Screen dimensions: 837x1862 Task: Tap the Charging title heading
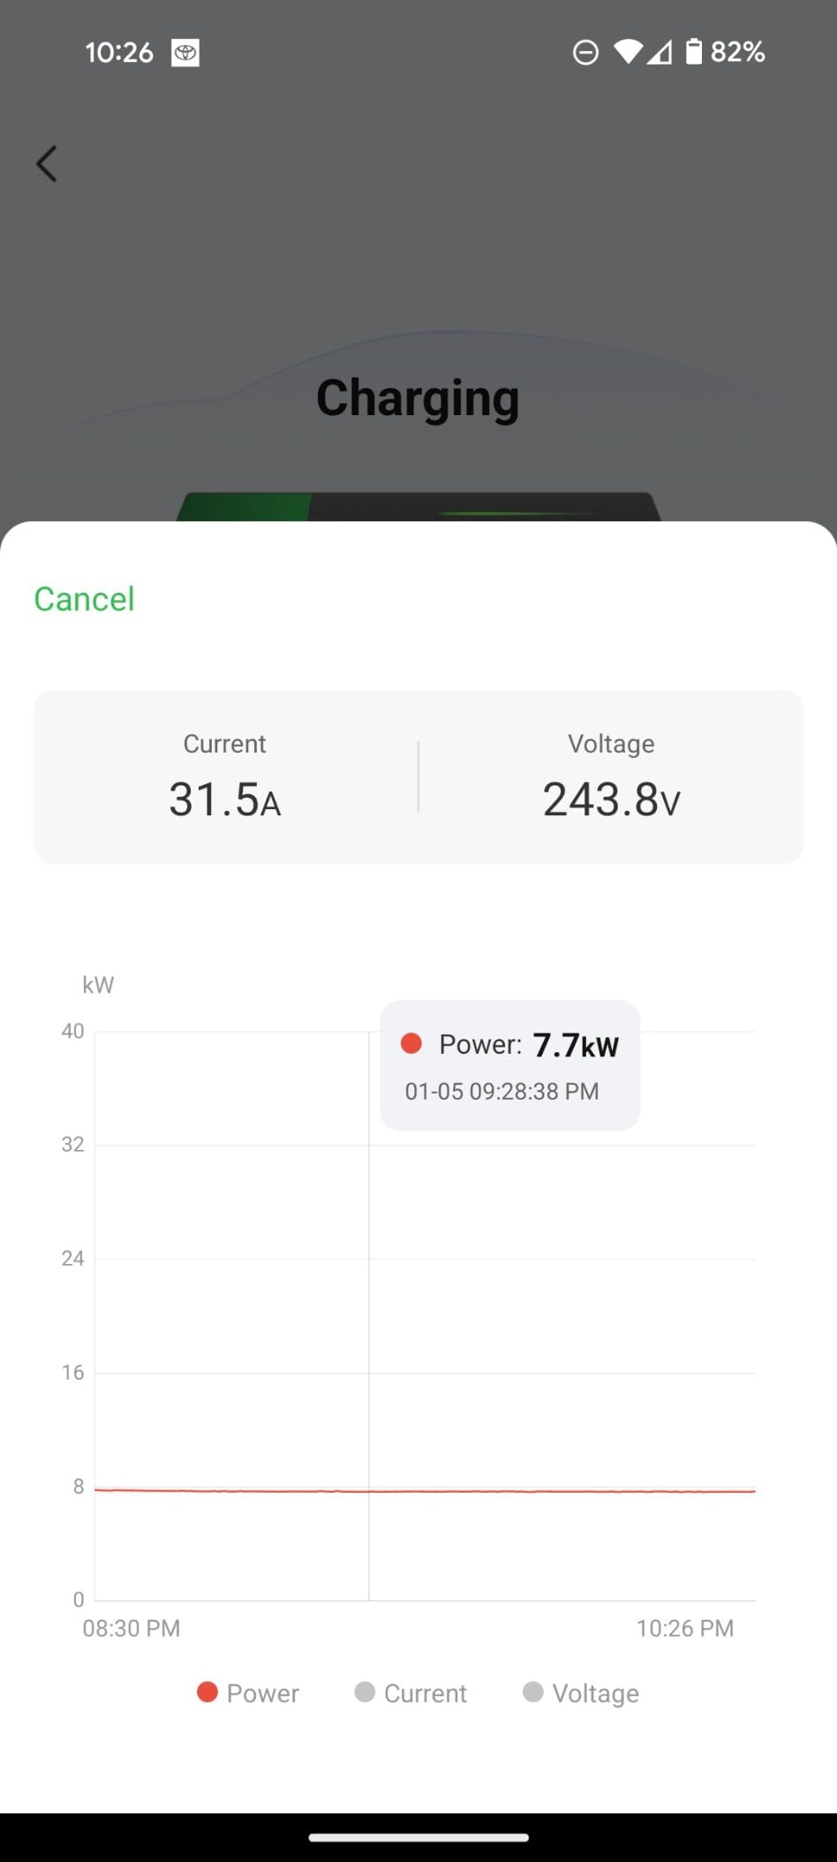418,398
